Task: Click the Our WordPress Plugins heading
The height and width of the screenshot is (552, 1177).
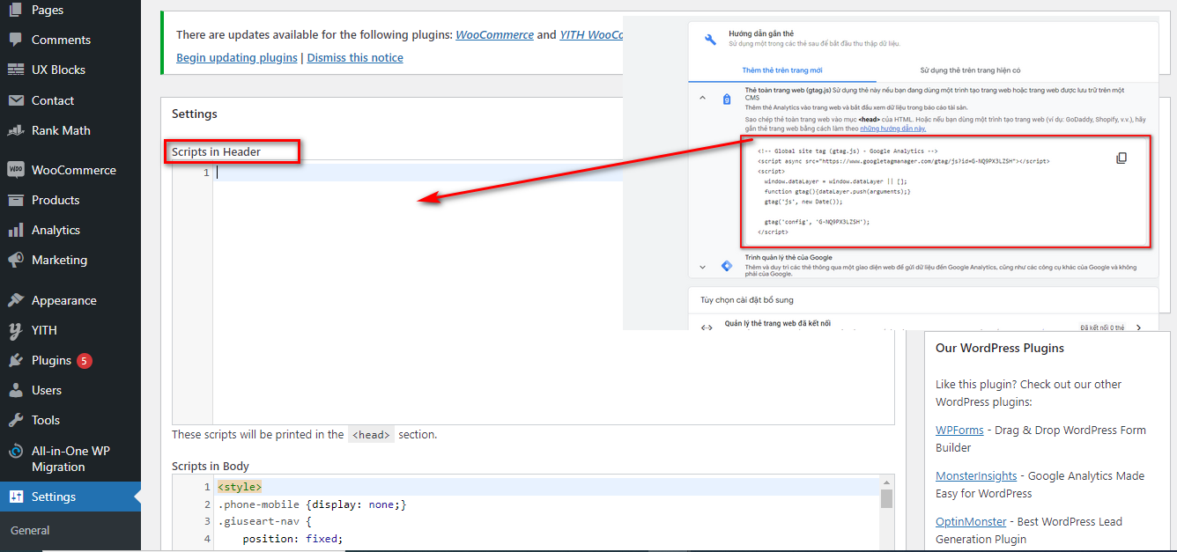Action: [1000, 348]
